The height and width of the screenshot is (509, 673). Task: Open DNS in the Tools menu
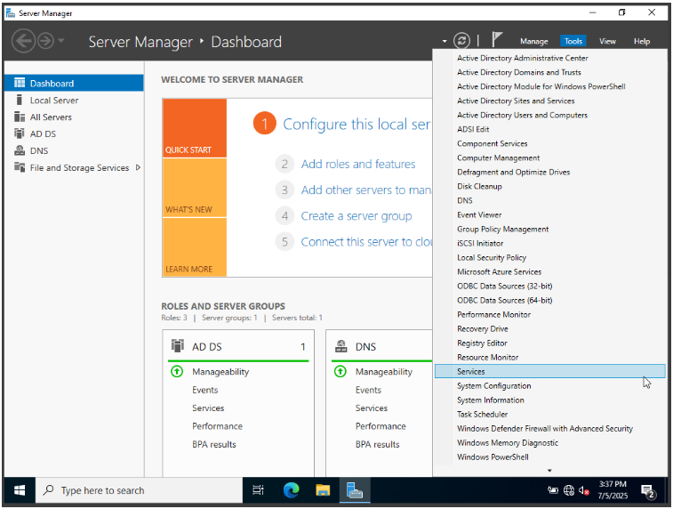pos(464,200)
